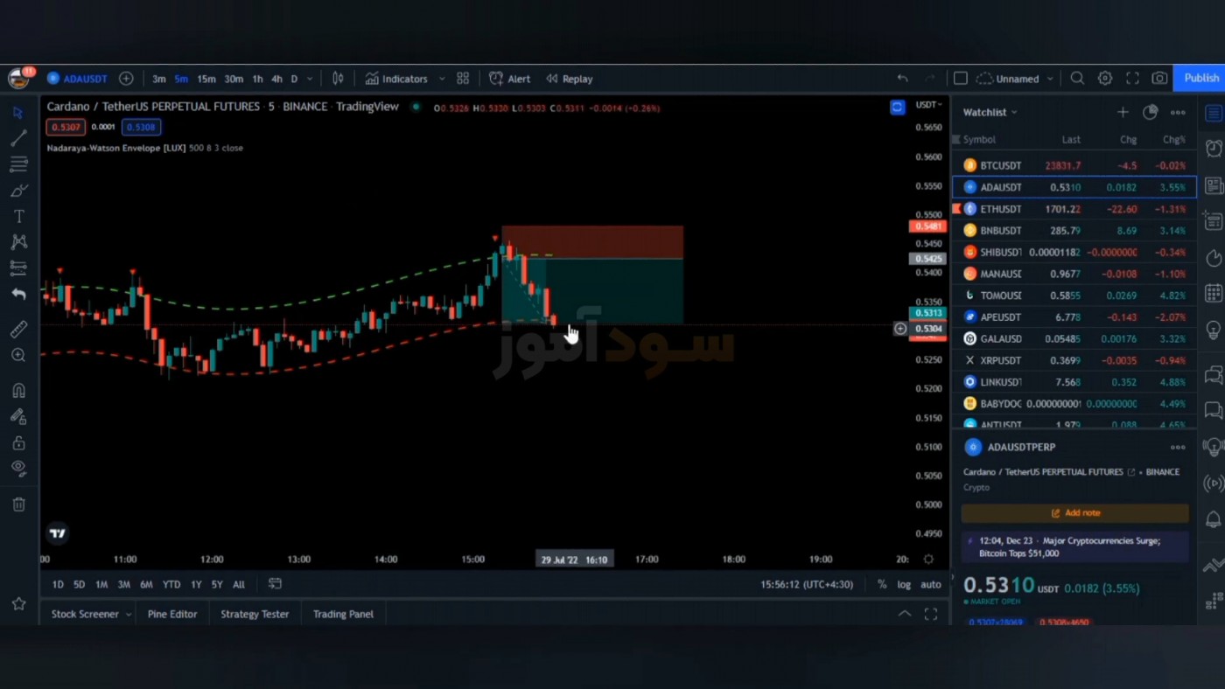Open the ADAUSDT symbol search
This screenshot has width=1225, height=689.
coord(78,79)
